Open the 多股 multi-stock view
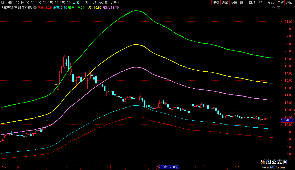 (x=234, y=2)
